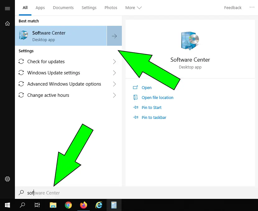Image resolution: width=258 pixels, height=211 pixels.
Task: Click the Pin to Start pin icon
Action: [136, 107]
